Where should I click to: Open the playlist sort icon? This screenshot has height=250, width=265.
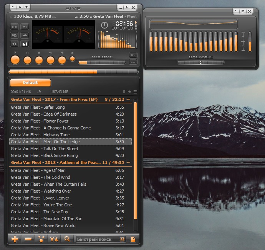pos(54,239)
